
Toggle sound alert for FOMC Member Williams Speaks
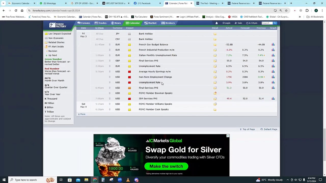(x=110, y=104)
